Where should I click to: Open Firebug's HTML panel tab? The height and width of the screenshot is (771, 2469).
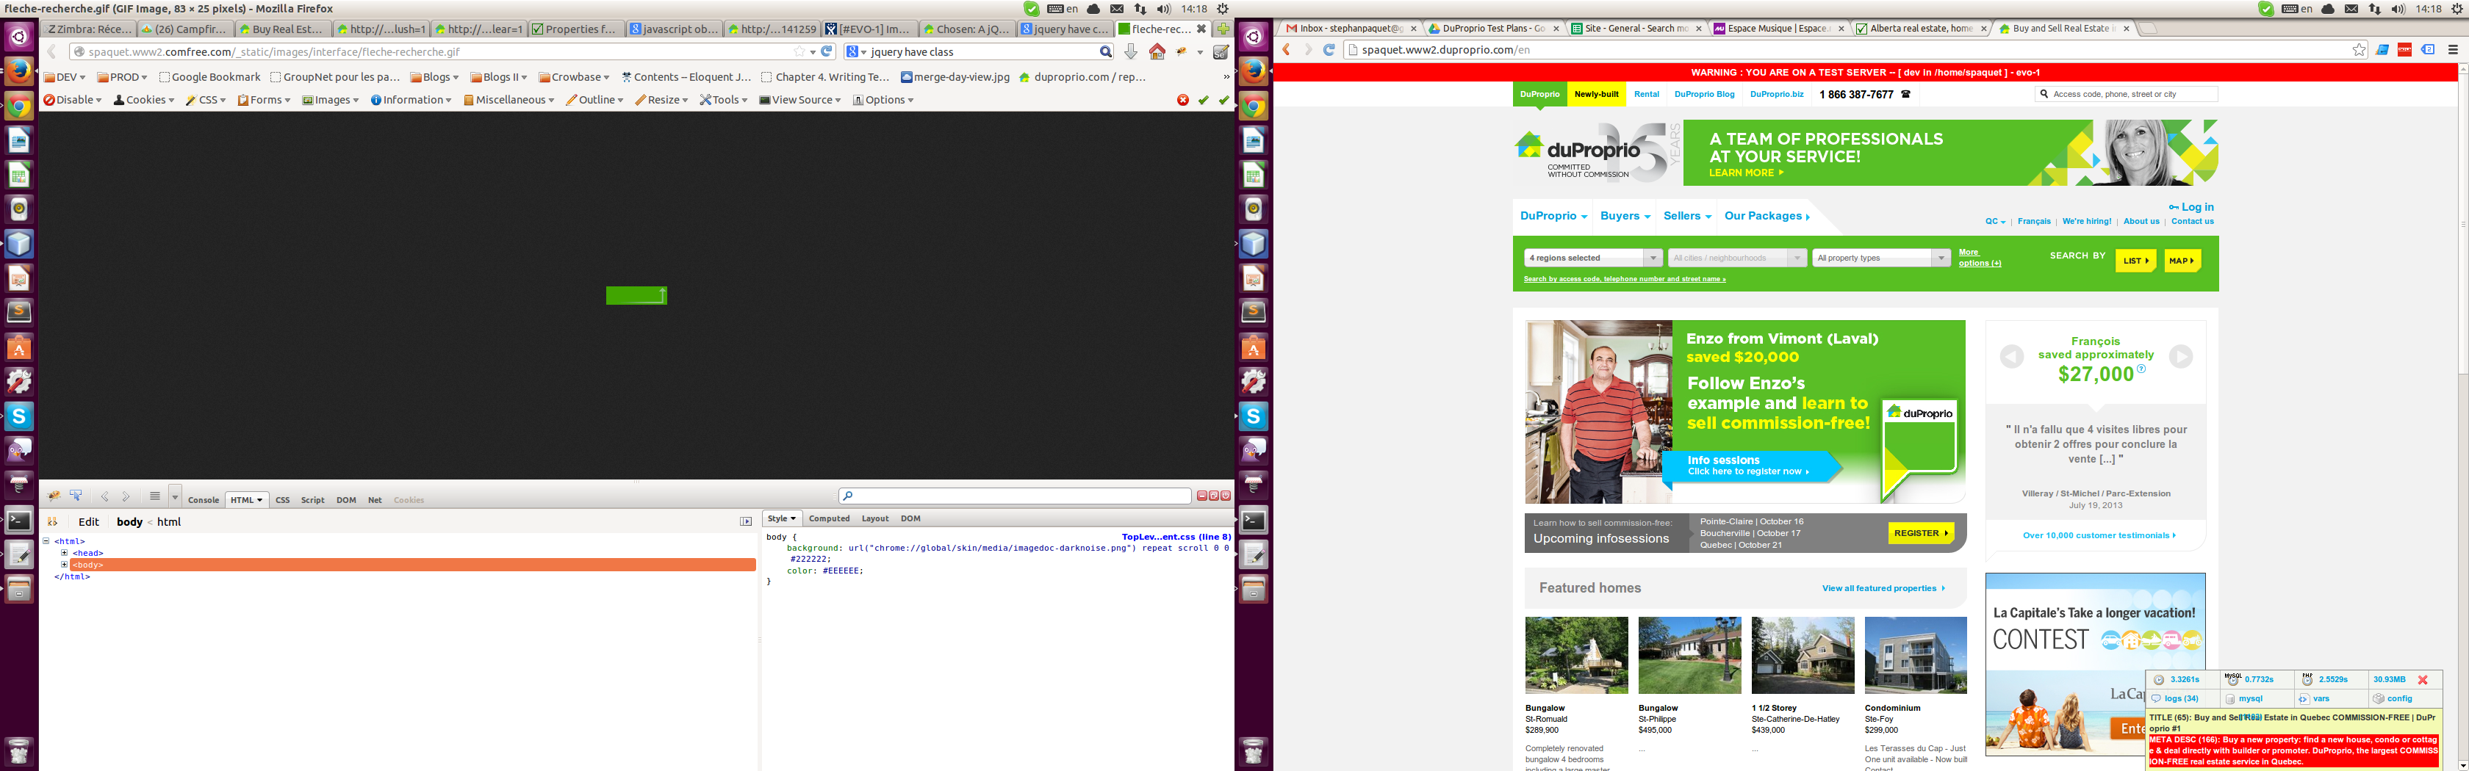246,500
